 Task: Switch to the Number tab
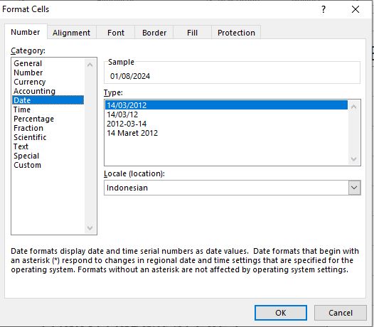(x=26, y=32)
